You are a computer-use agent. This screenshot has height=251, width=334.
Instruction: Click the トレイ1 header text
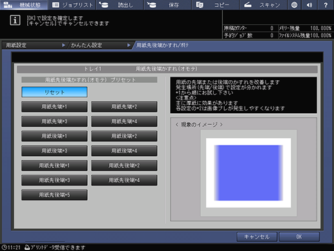pyautogui.click(x=92, y=69)
